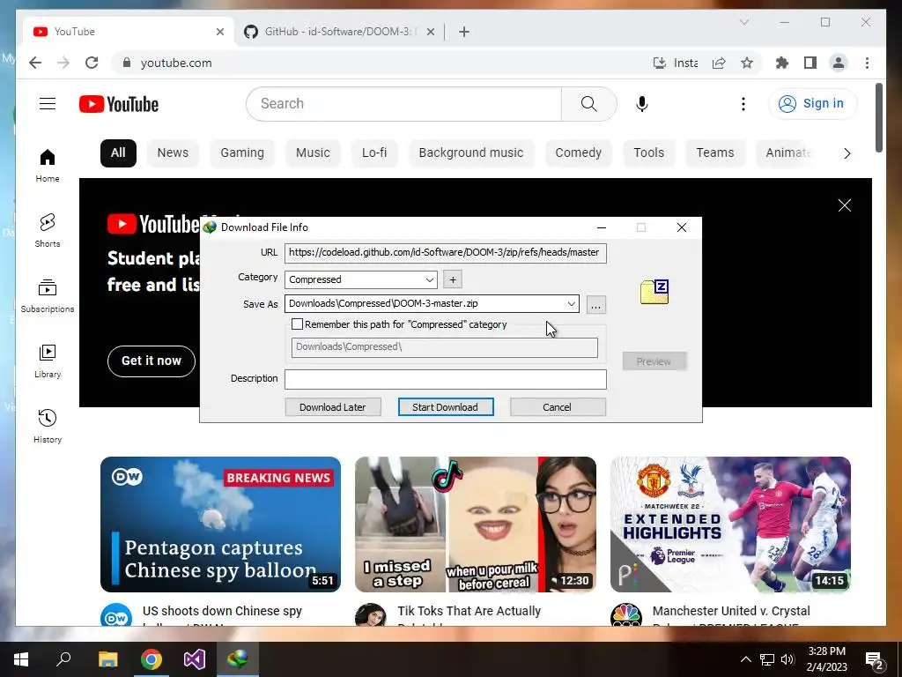Open taskbar Search magnifier
The height and width of the screenshot is (677, 902).
tap(63, 659)
